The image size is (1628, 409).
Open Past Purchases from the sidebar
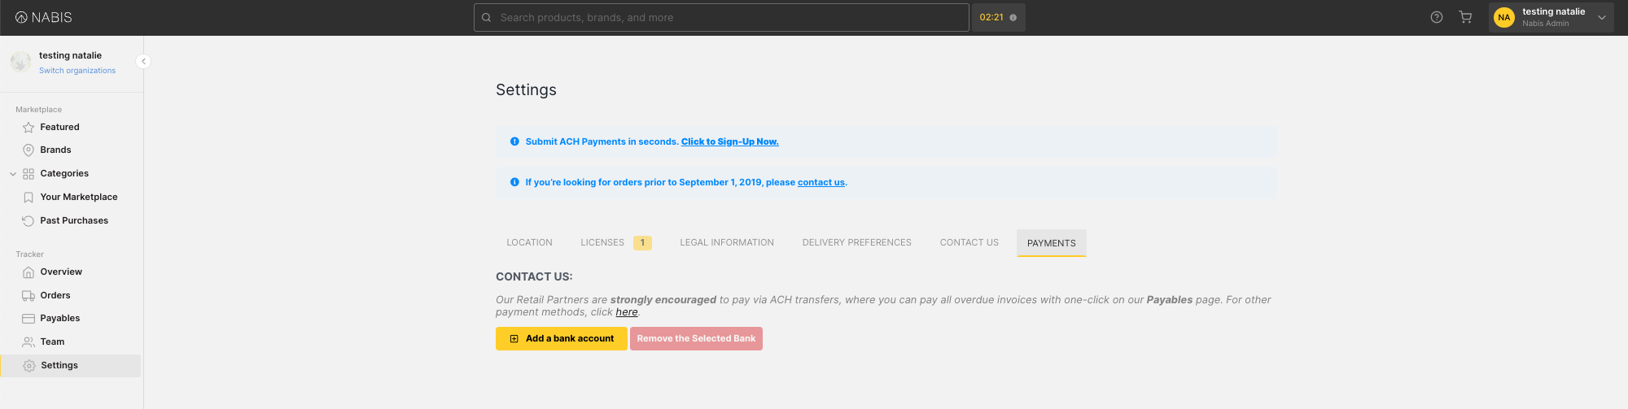click(73, 221)
